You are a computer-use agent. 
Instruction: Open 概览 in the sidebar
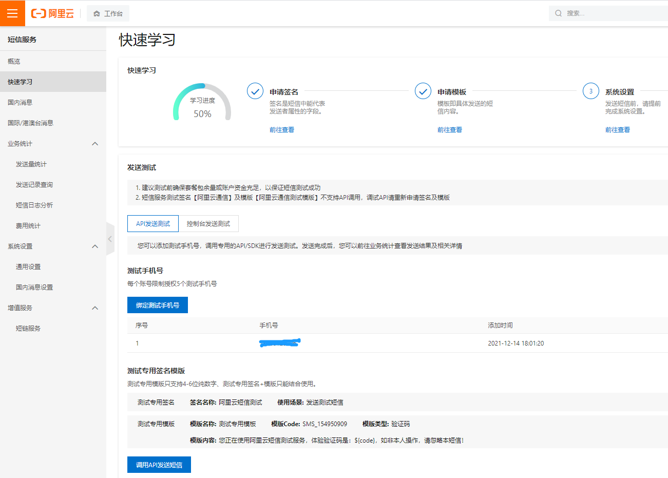53,61
